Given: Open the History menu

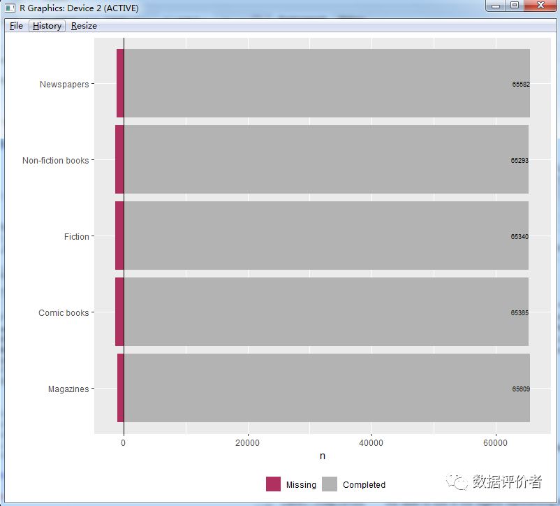Looking at the screenshot, I should pyautogui.click(x=47, y=26).
